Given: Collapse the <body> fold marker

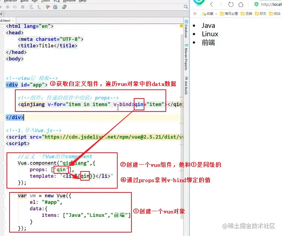Looking at the screenshot, I should [4, 59].
